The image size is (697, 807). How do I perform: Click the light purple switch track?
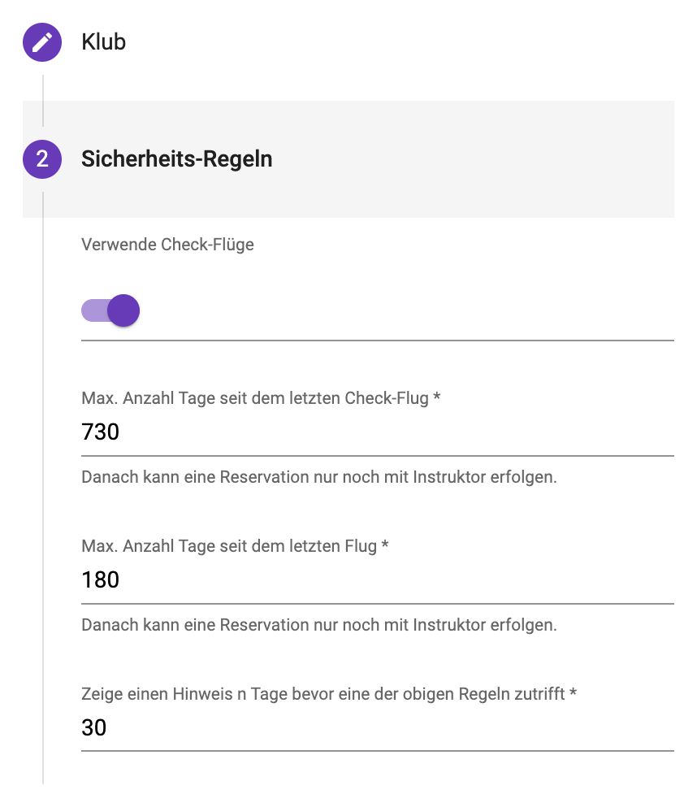pos(94,310)
